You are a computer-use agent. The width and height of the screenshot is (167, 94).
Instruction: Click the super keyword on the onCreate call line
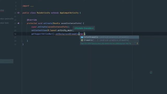pyautogui.click(x=34, y=27)
